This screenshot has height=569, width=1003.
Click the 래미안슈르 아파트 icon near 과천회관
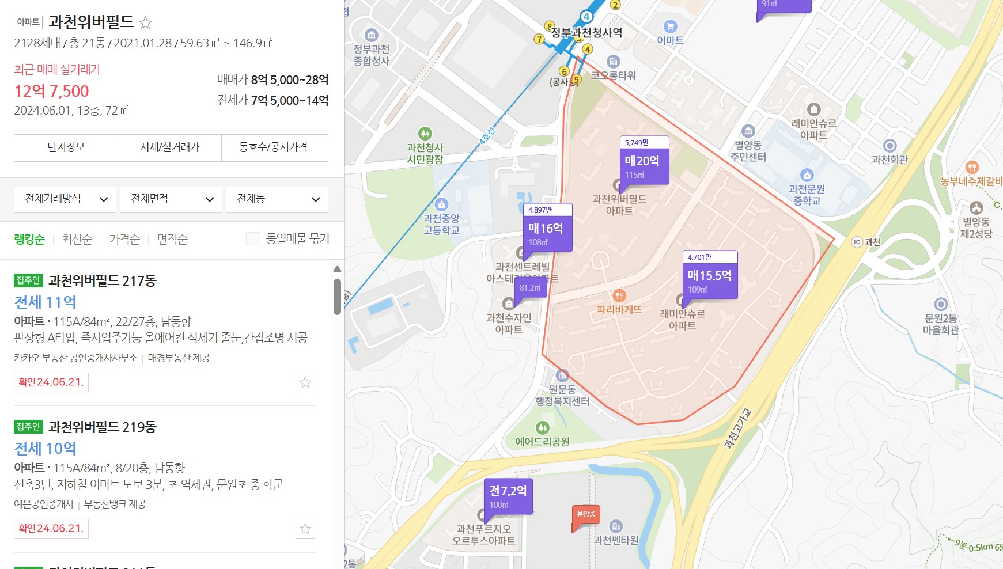[x=813, y=109]
